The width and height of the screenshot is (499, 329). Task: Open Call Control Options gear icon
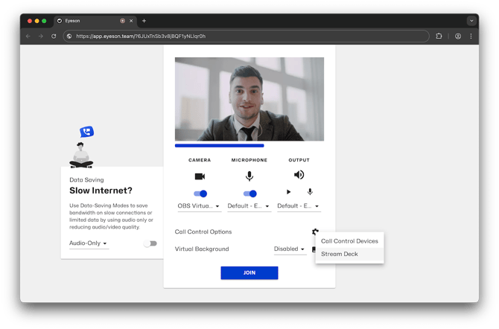point(315,232)
